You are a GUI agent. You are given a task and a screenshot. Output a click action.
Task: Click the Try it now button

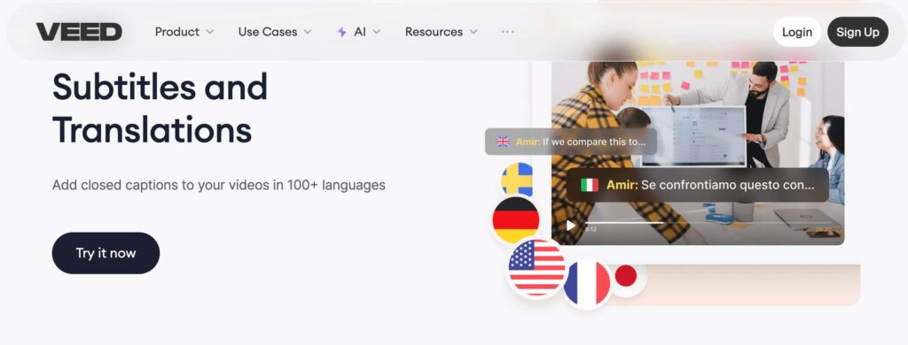click(106, 253)
